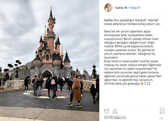This screenshot has width=168, height=121.
Task: Click the smiling face emoji in the caption
Action: pyautogui.click(x=142, y=84)
